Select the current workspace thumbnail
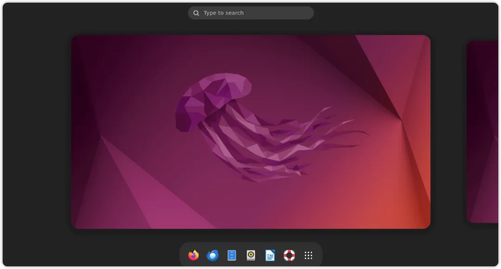 tap(251, 132)
